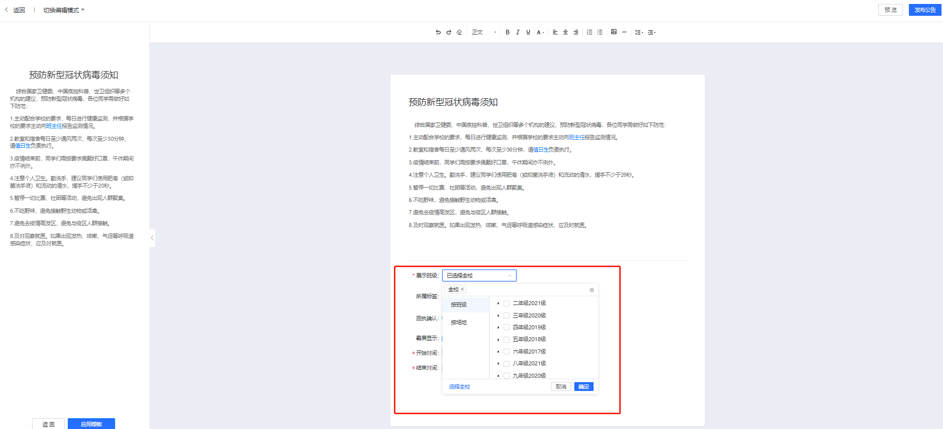The height and width of the screenshot is (429, 943).
Task: Toggle underline formatting
Action: point(528,32)
